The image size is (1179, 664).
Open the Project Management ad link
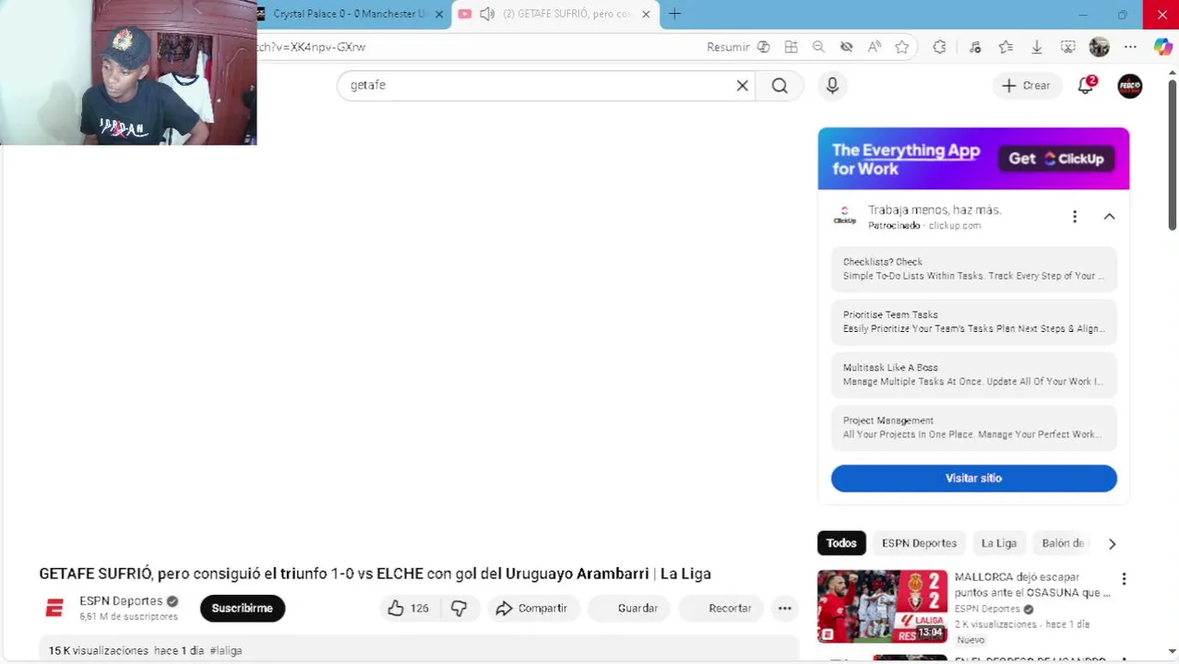[973, 427]
